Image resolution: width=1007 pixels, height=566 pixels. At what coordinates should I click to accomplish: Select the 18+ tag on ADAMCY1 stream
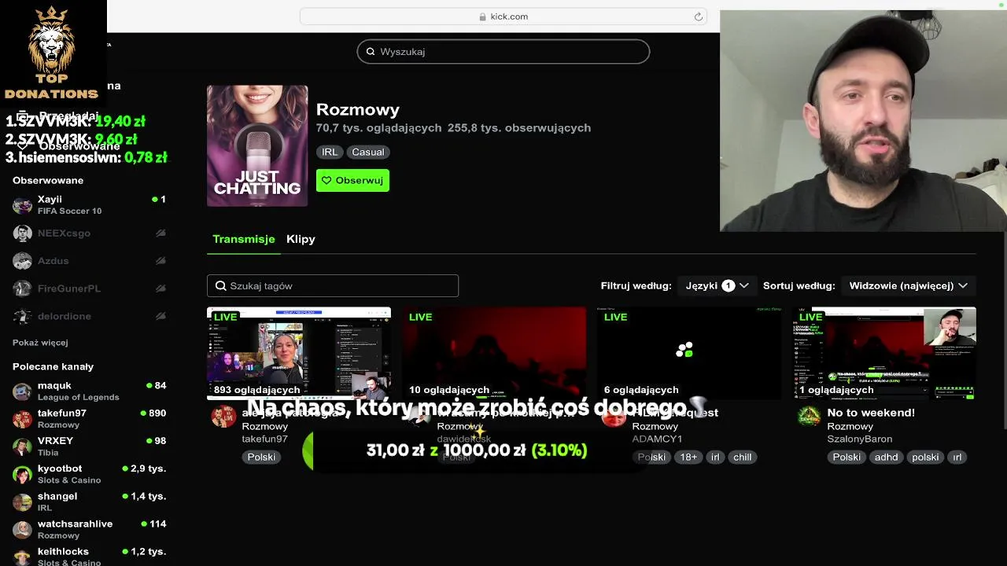pos(688,458)
